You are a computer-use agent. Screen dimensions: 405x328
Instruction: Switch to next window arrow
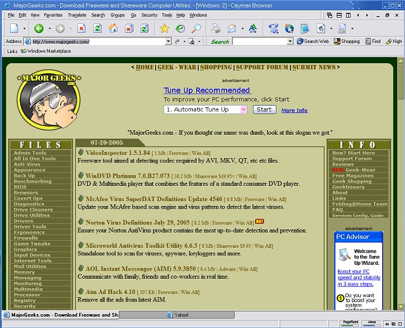click(367, 15)
